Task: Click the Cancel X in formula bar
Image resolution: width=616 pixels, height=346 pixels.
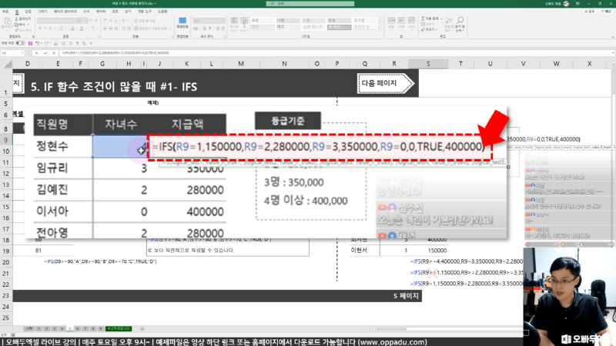Action: click(x=36, y=53)
